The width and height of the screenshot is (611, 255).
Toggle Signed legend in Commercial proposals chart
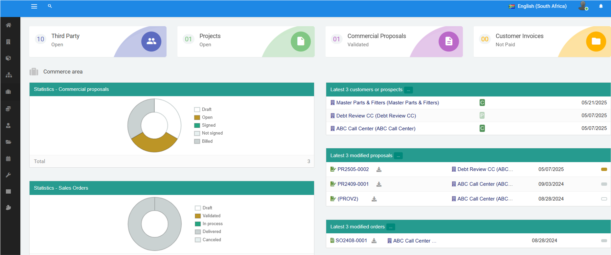209,125
